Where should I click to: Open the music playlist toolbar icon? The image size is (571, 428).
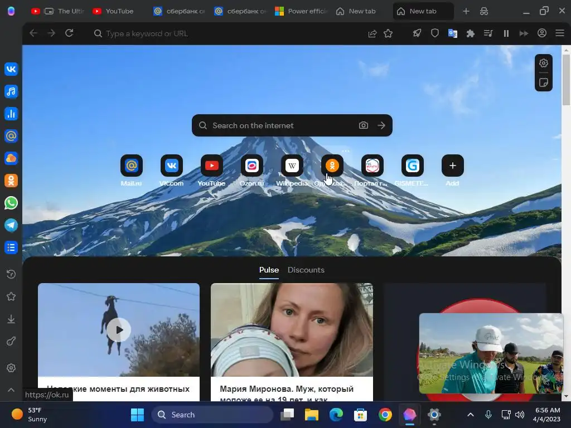coord(488,33)
